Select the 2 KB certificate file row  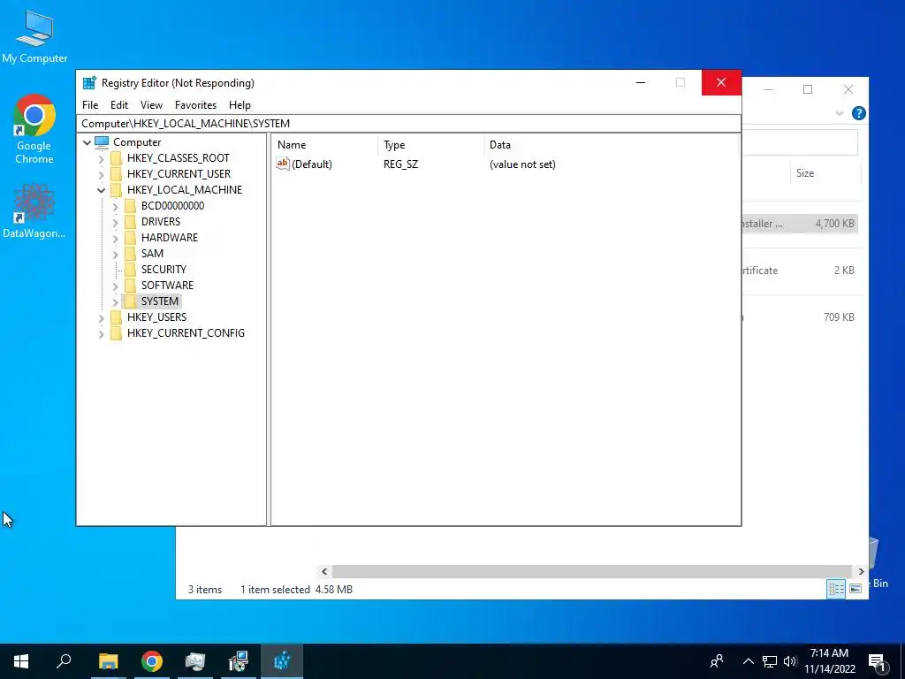pyautogui.click(x=800, y=271)
